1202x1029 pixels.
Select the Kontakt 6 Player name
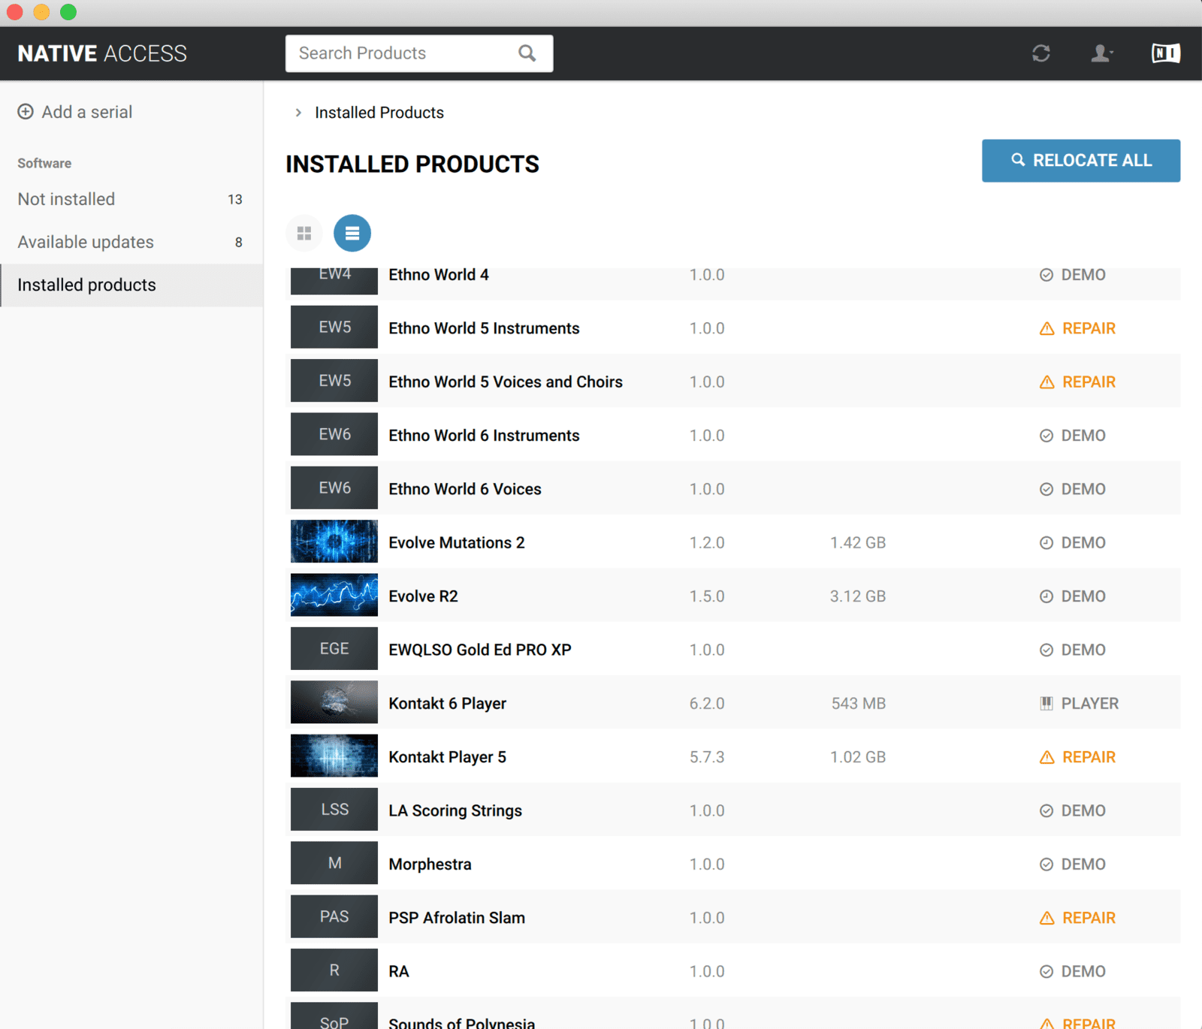pyautogui.click(x=448, y=704)
